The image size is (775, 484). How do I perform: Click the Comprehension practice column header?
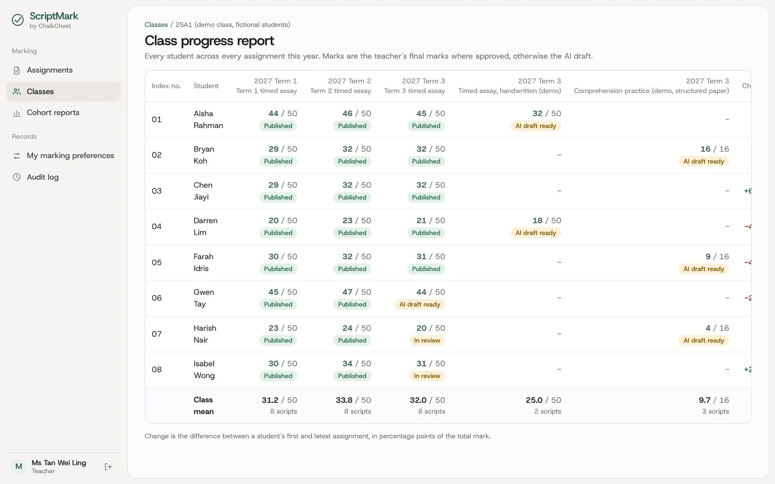tap(651, 86)
